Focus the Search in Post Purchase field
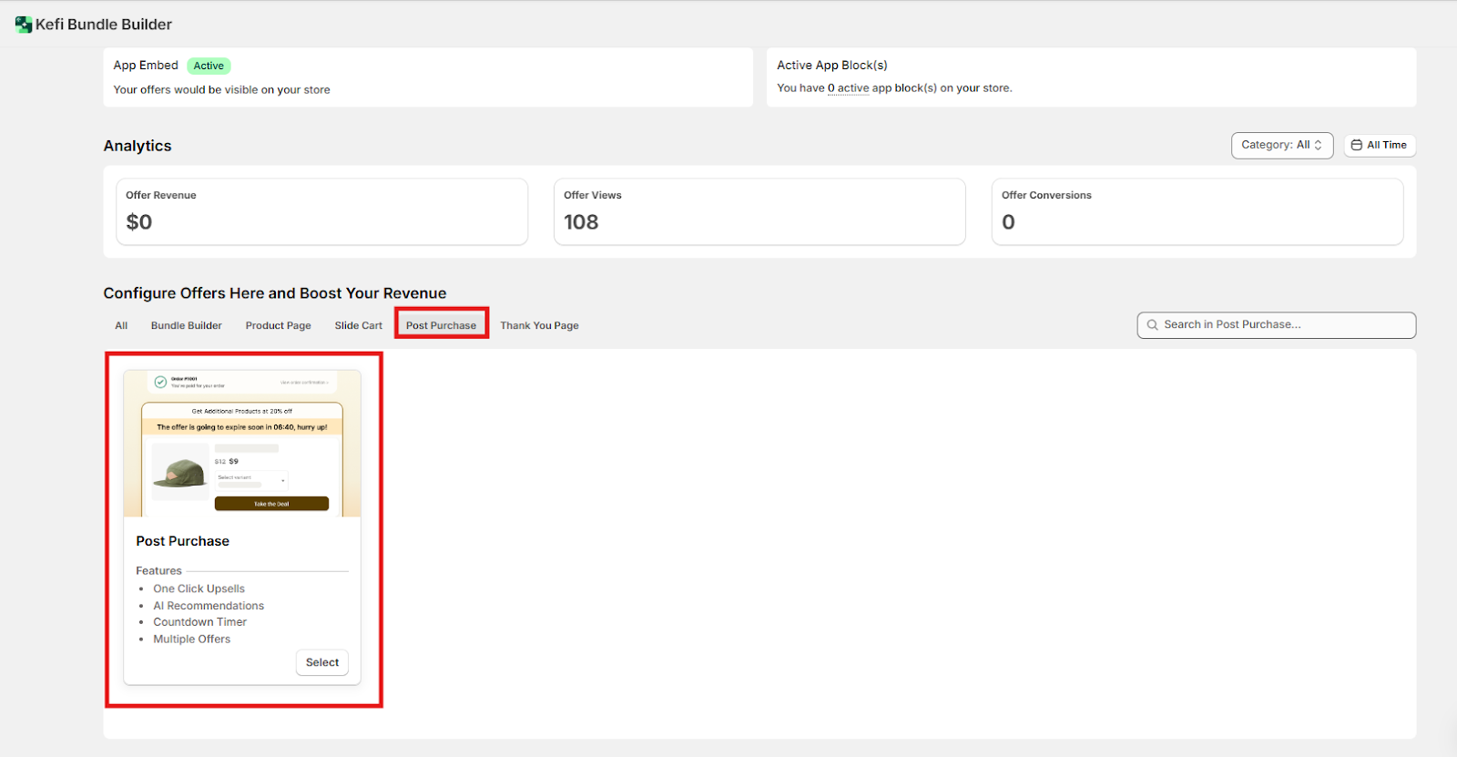 point(1284,325)
